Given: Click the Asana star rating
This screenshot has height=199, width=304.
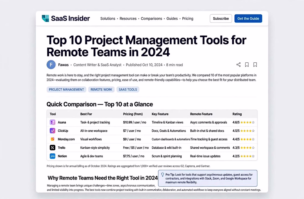Looking at the screenshot, I should 247,122.
